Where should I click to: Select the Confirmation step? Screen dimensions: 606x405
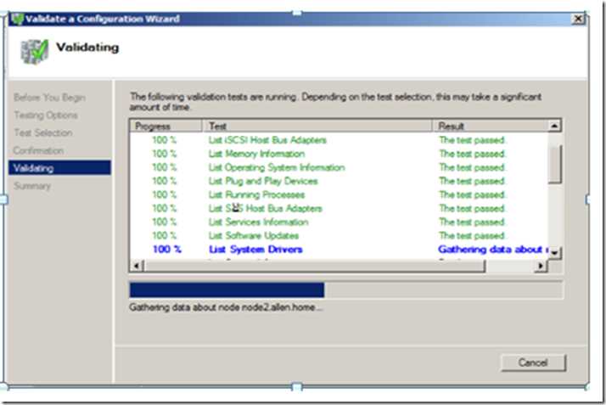pyautogui.click(x=38, y=151)
